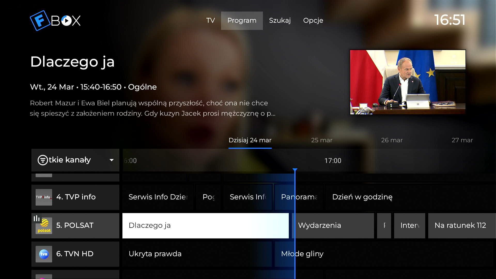Image resolution: width=496 pixels, height=279 pixels.
Task: Open the Szukaj search menu
Action: (x=280, y=20)
